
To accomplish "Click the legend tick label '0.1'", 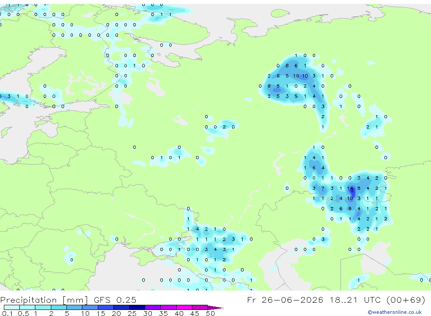I will tap(7, 313).
